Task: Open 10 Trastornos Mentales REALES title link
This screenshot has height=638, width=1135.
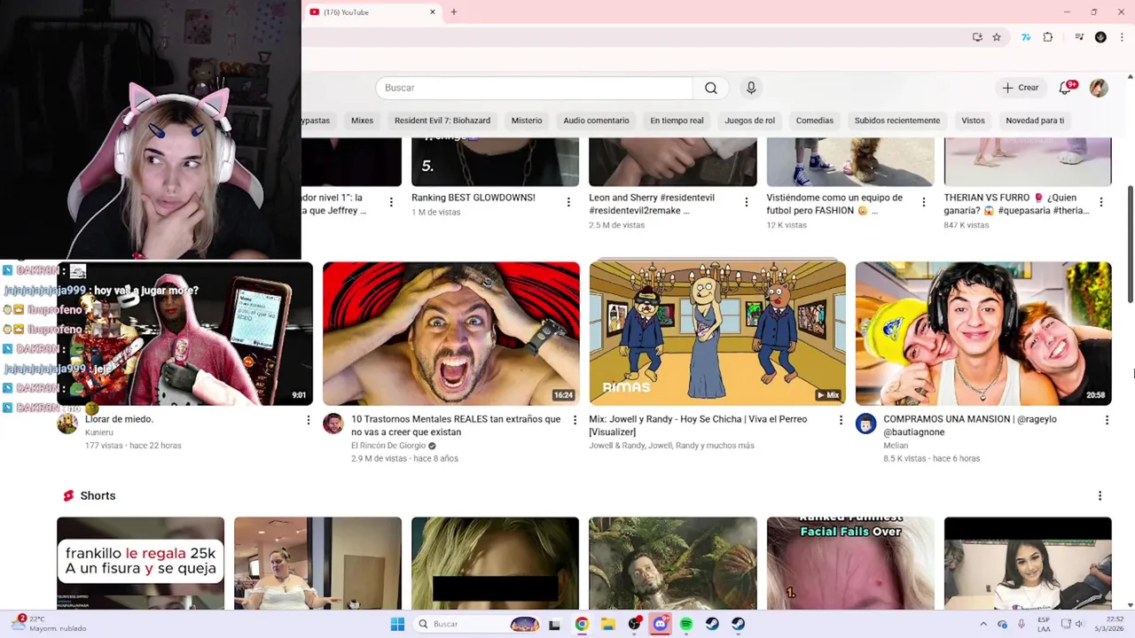Action: (456, 425)
